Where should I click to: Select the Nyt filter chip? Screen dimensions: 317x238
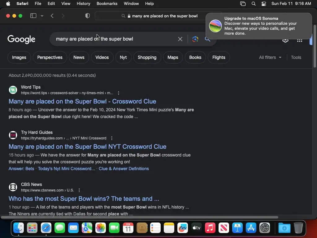(123, 57)
